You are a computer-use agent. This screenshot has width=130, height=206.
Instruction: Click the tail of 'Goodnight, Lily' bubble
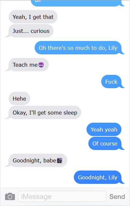coord(123,182)
